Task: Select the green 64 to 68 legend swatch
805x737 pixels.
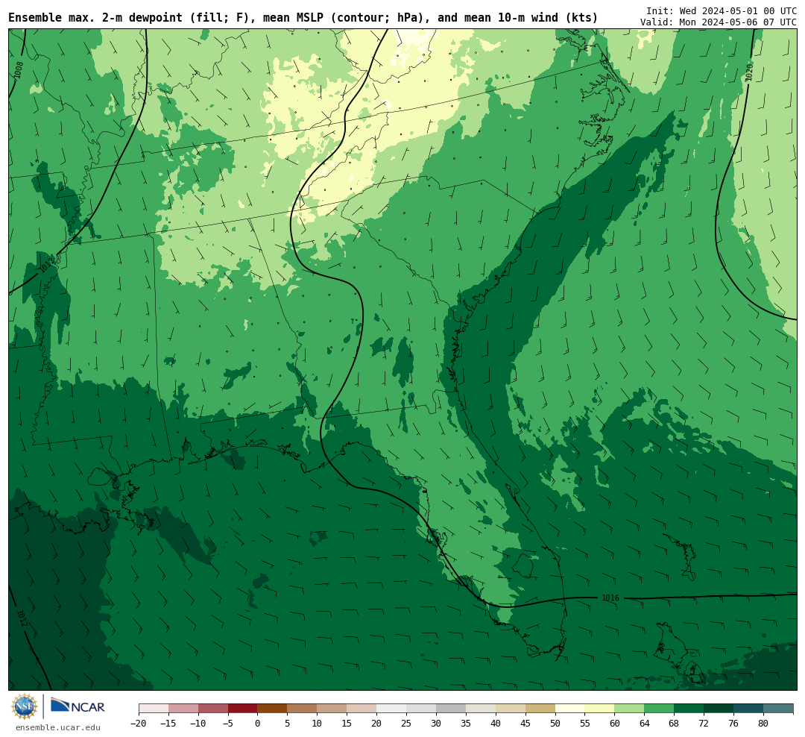Action: 659,708
